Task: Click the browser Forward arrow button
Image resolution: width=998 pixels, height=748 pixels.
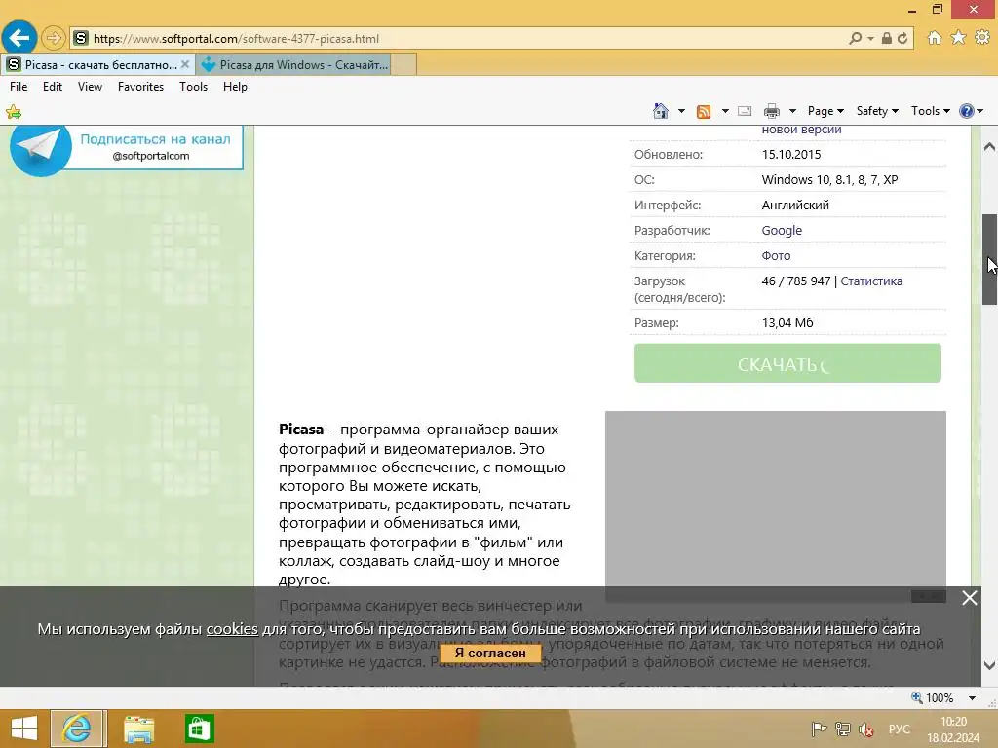Action: coord(54,38)
